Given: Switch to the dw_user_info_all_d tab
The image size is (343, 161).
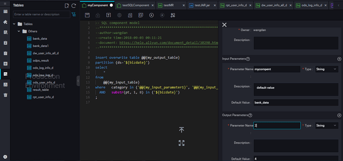Looking at the screenshot, I should click(274, 5).
